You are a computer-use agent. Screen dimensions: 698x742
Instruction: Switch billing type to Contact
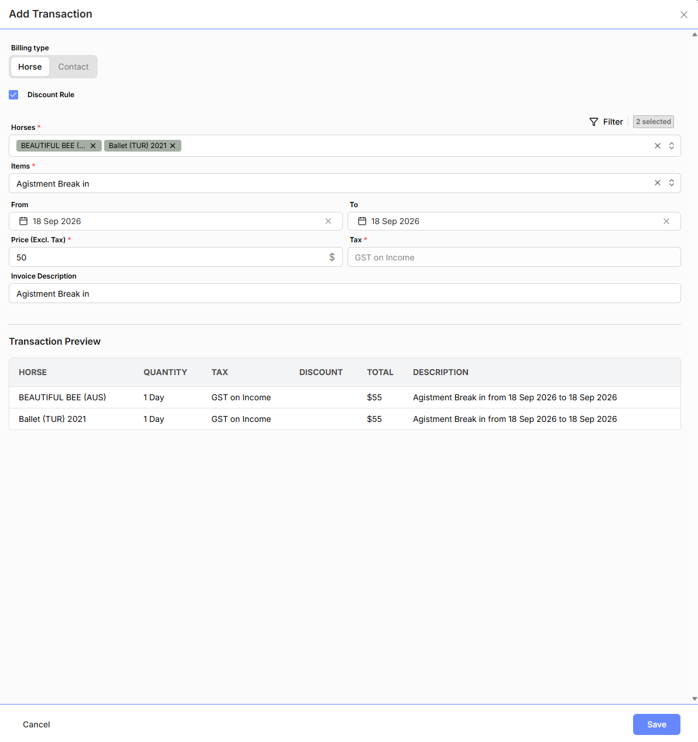[73, 67]
